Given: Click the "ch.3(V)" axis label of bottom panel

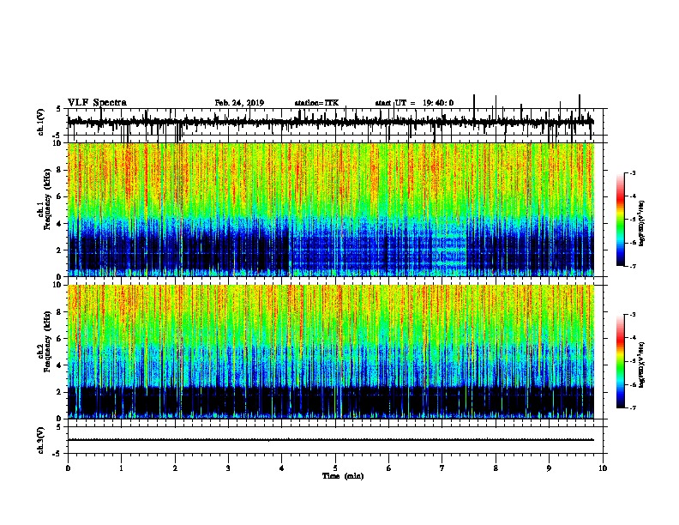Looking at the screenshot, I should pos(41,441).
